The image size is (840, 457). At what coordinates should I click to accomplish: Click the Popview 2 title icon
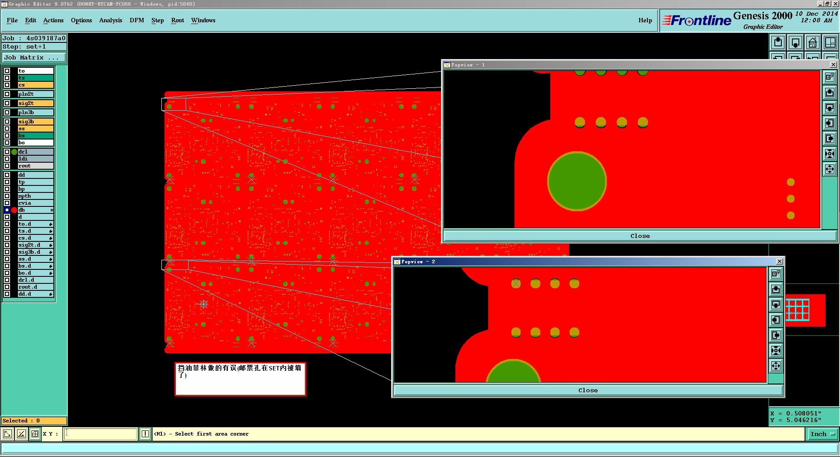coord(397,262)
